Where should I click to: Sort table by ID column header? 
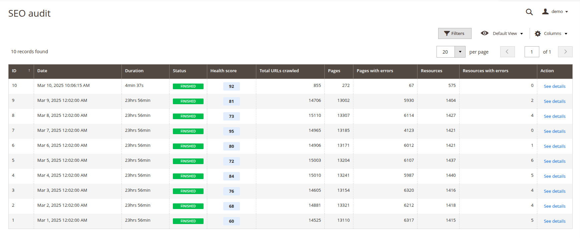(21, 71)
